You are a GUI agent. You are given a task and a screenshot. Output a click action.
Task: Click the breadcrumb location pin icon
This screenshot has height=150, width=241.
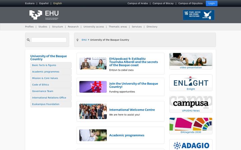pos(77,40)
